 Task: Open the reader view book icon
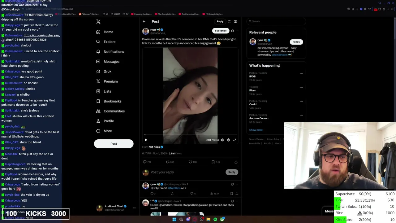235,21
